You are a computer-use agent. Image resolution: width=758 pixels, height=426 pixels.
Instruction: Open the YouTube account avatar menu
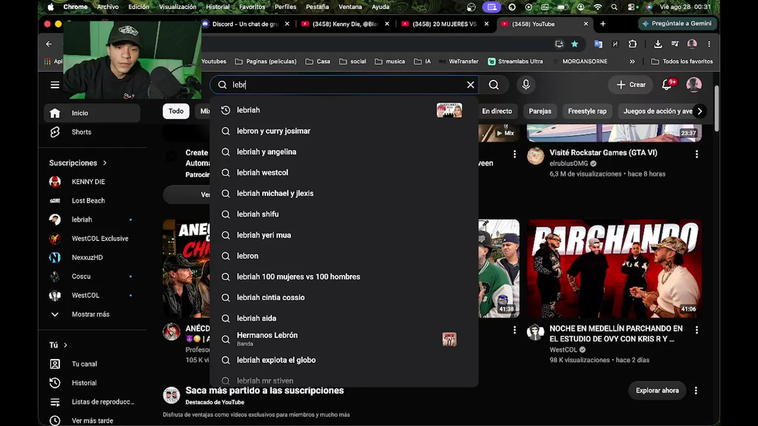(x=693, y=85)
